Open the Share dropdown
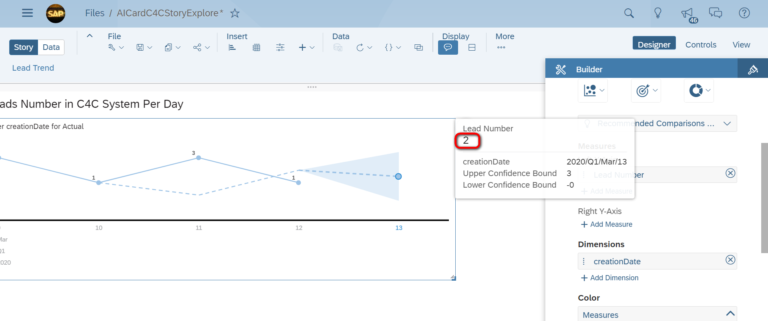 [x=201, y=48]
